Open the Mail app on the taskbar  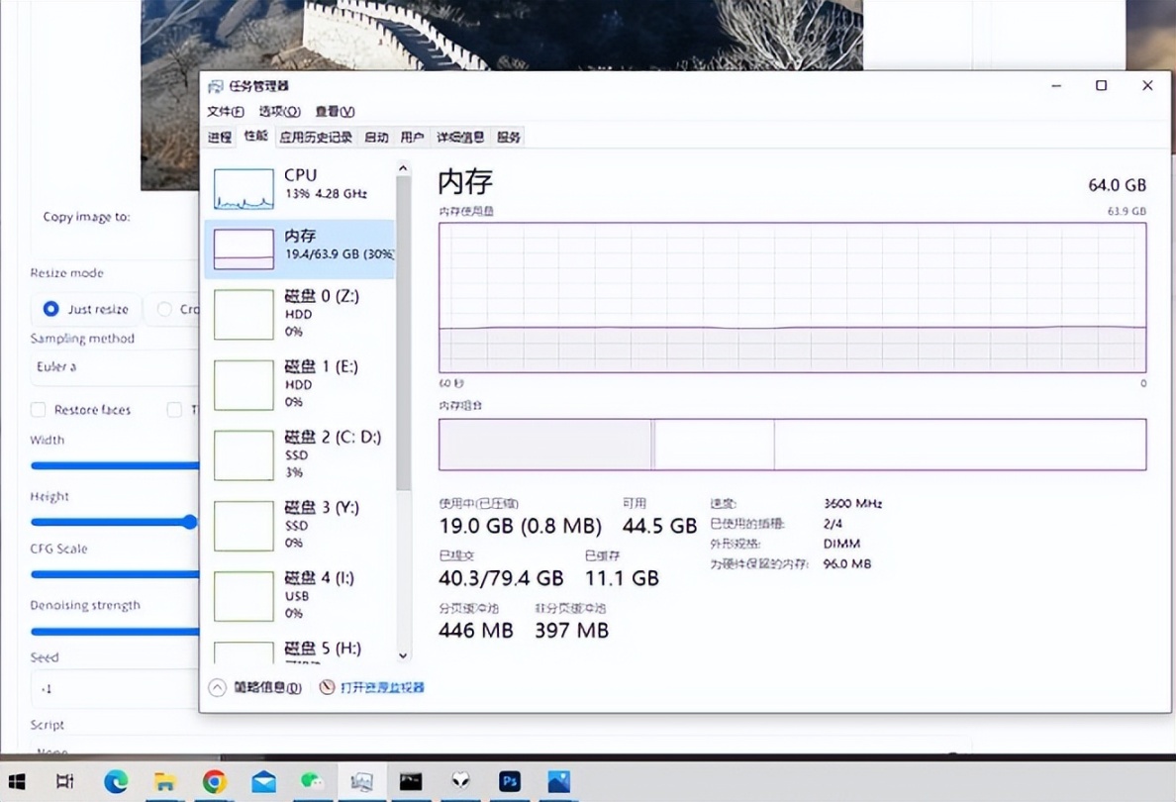coord(263,782)
